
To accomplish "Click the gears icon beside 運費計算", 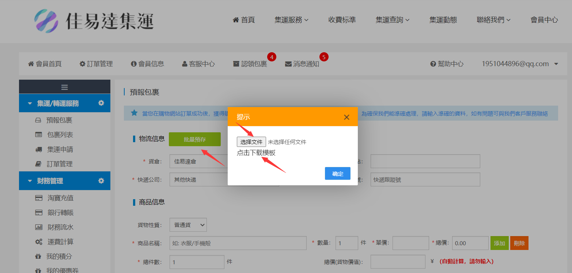I will tap(39, 242).
